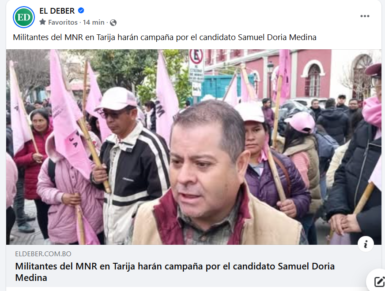Click the Favoritos star icon

(x=42, y=22)
